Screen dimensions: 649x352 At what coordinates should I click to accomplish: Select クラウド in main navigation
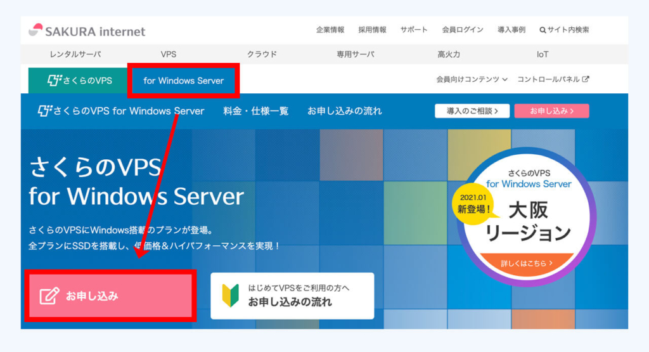(262, 55)
